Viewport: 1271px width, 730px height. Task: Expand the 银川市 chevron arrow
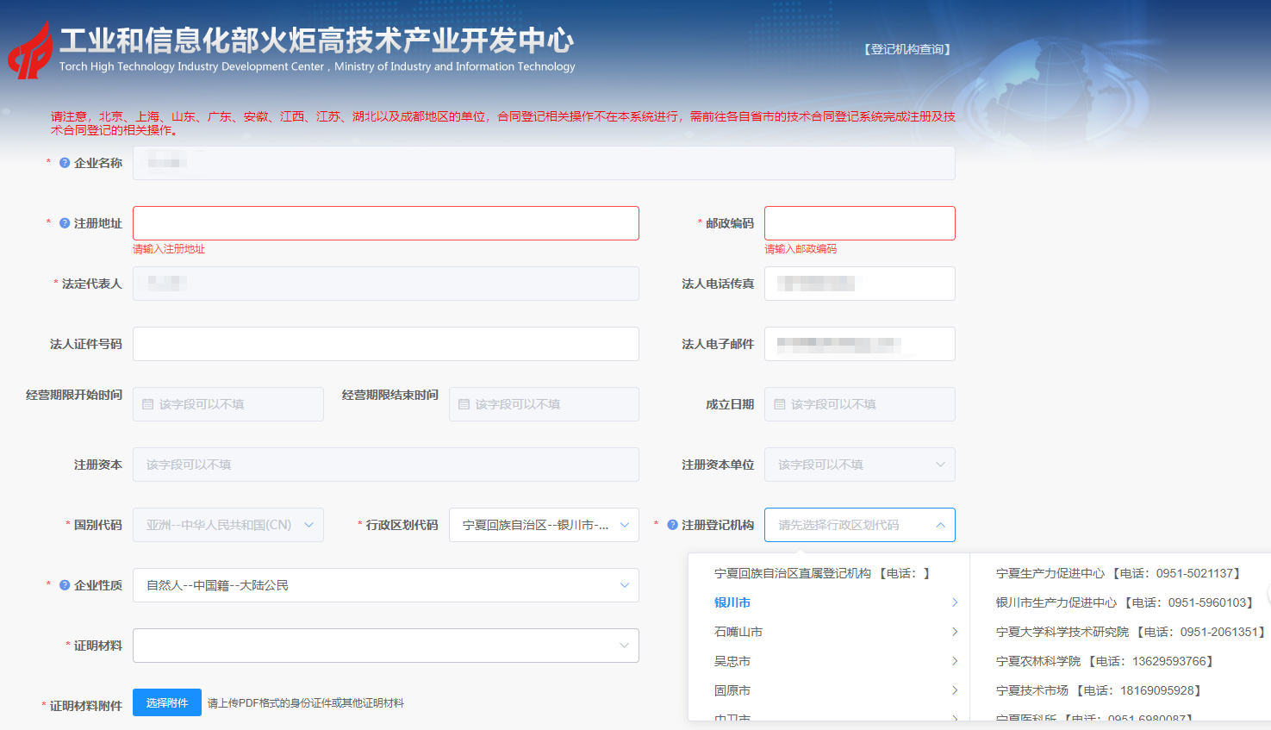(x=954, y=602)
